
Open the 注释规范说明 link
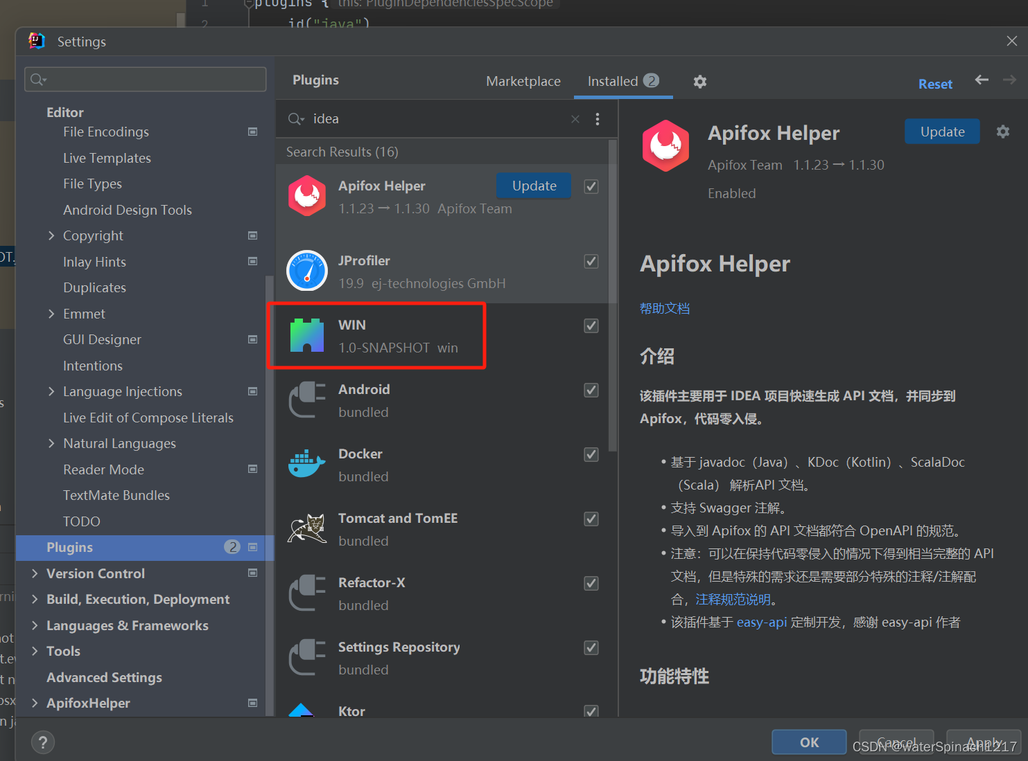(733, 599)
